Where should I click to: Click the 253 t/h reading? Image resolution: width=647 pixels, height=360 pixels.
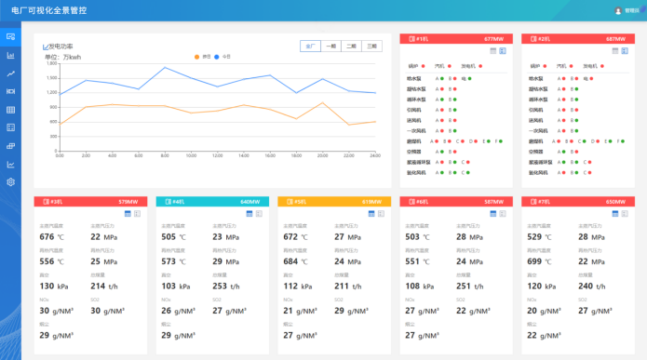coord(225,287)
